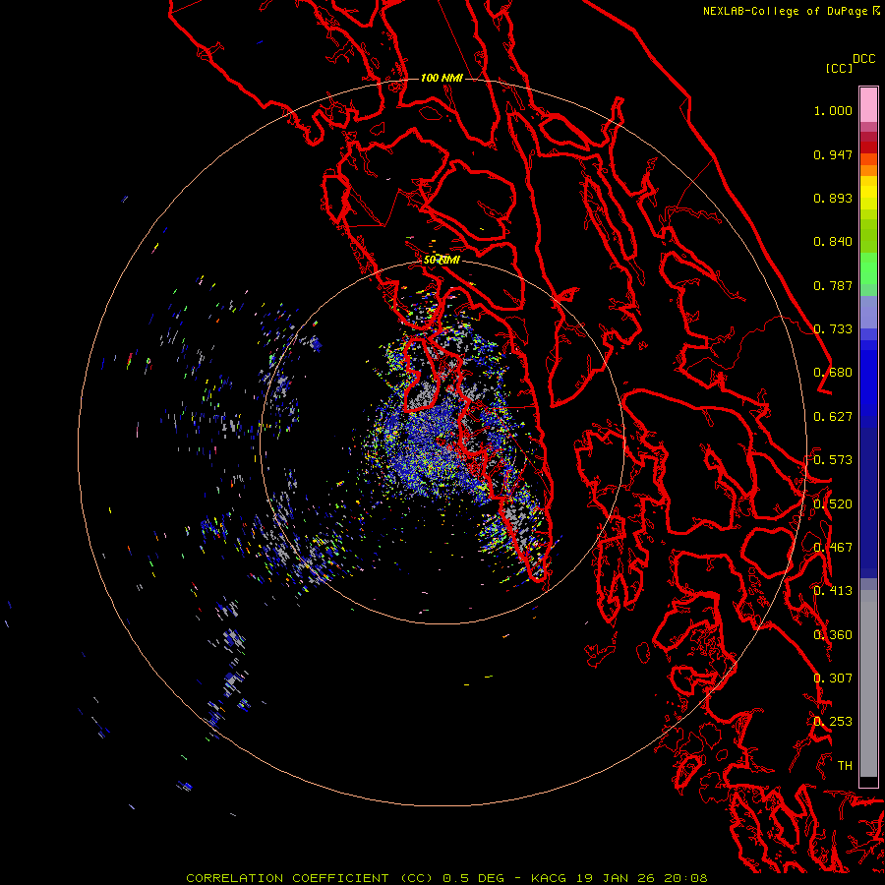
Task: Click the 0.307 color scale label
Action: point(833,678)
